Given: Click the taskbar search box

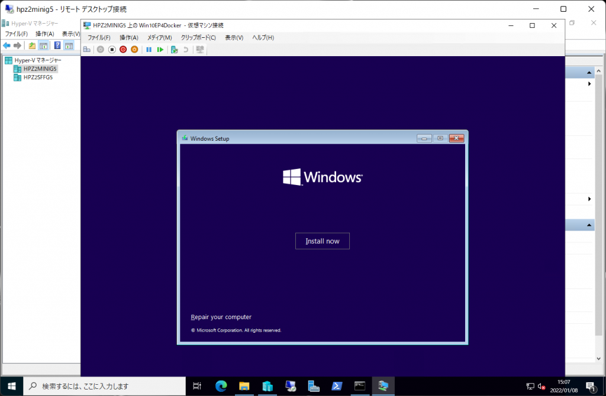Looking at the screenshot, I should tap(105, 386).
